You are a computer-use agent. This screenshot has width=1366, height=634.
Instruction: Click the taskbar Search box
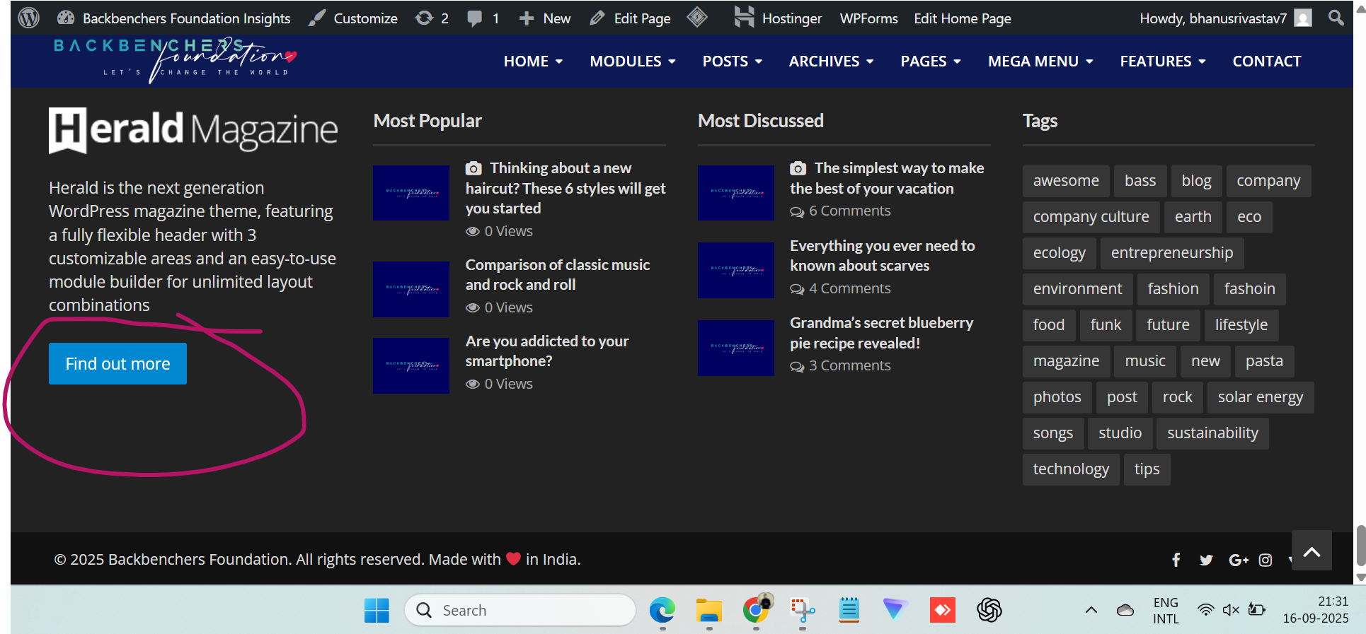pos(520,610)
